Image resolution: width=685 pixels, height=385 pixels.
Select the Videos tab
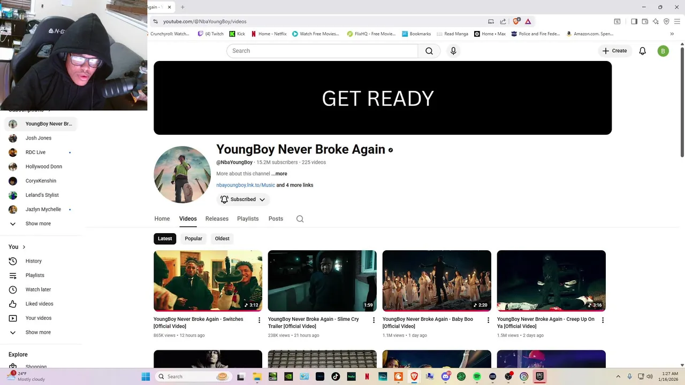188,219
